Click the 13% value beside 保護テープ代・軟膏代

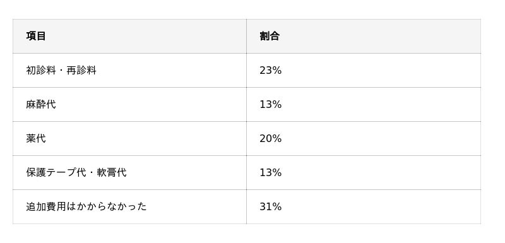click(x=271, y=172)
